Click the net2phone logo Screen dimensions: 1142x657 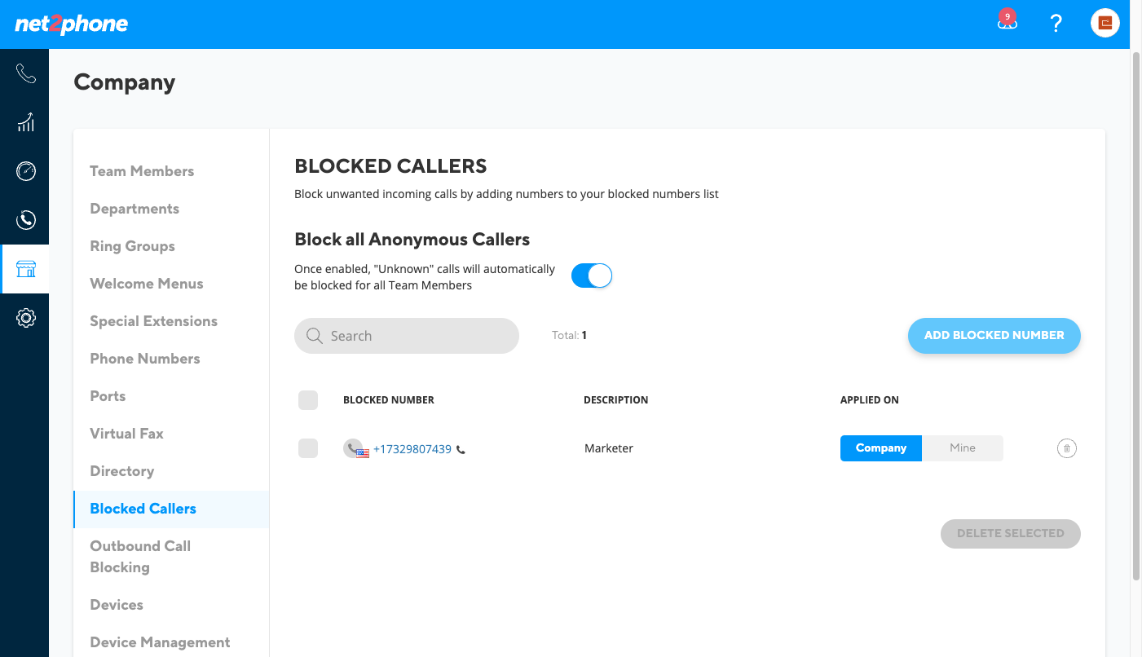pyautogui.click(x=72, y=24)
